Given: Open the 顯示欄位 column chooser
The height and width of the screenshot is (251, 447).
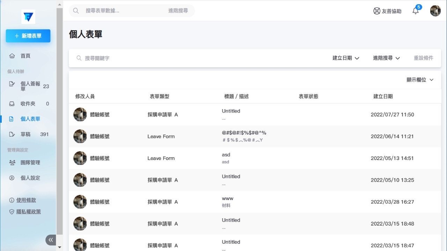Looking at the screenshot, I should coord(420,80).
